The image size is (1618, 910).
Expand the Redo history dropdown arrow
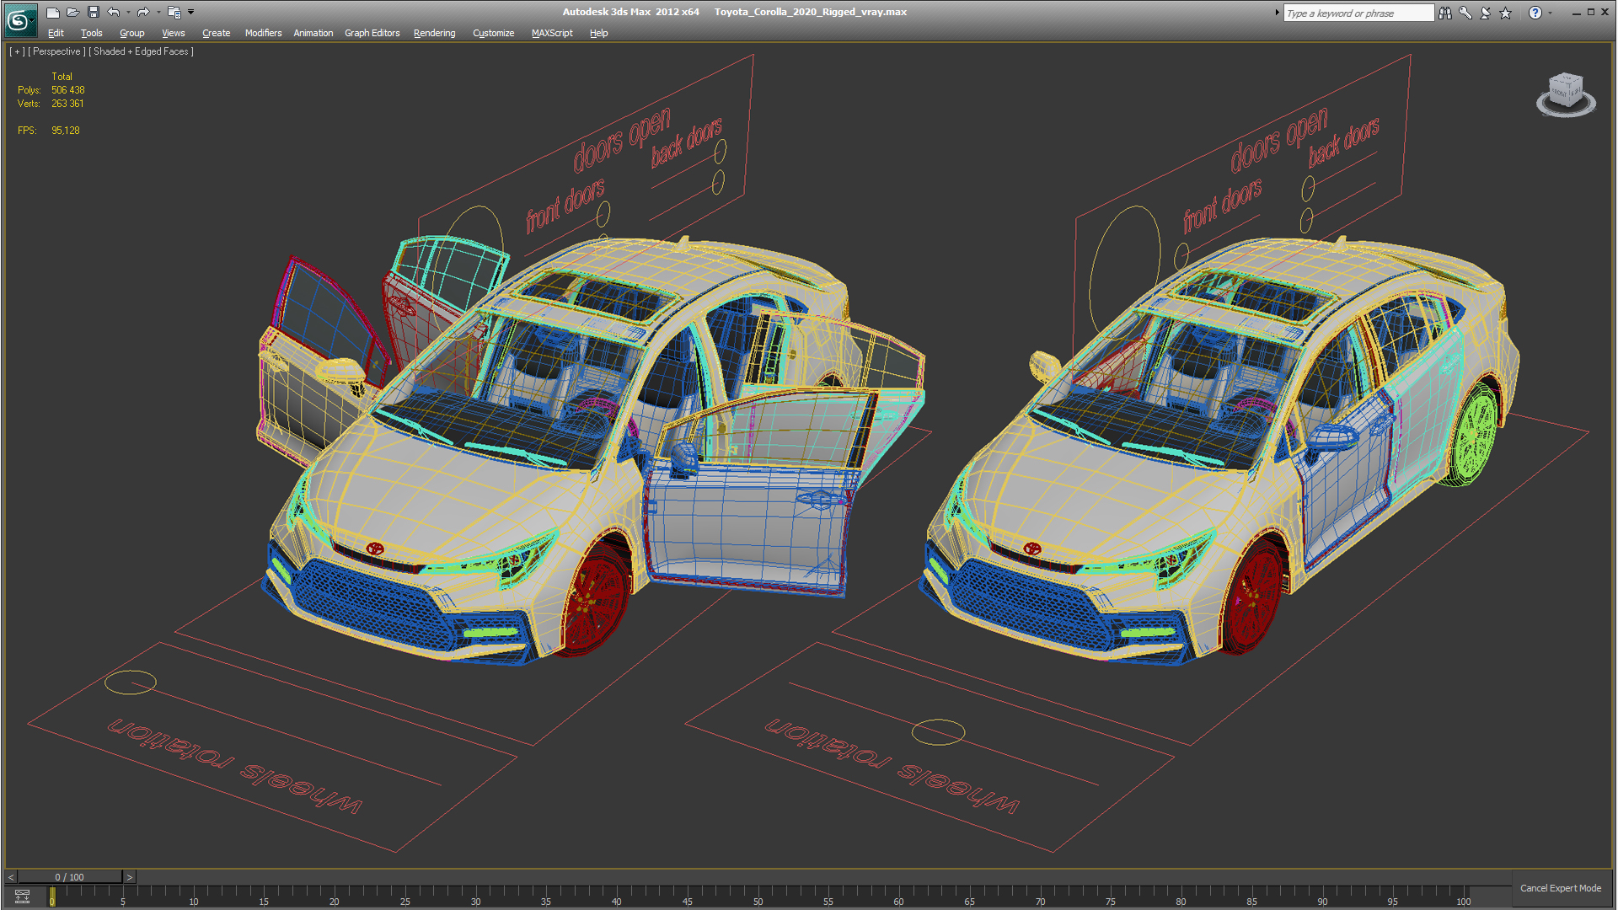pyautogui.click(x=158, y=13)
